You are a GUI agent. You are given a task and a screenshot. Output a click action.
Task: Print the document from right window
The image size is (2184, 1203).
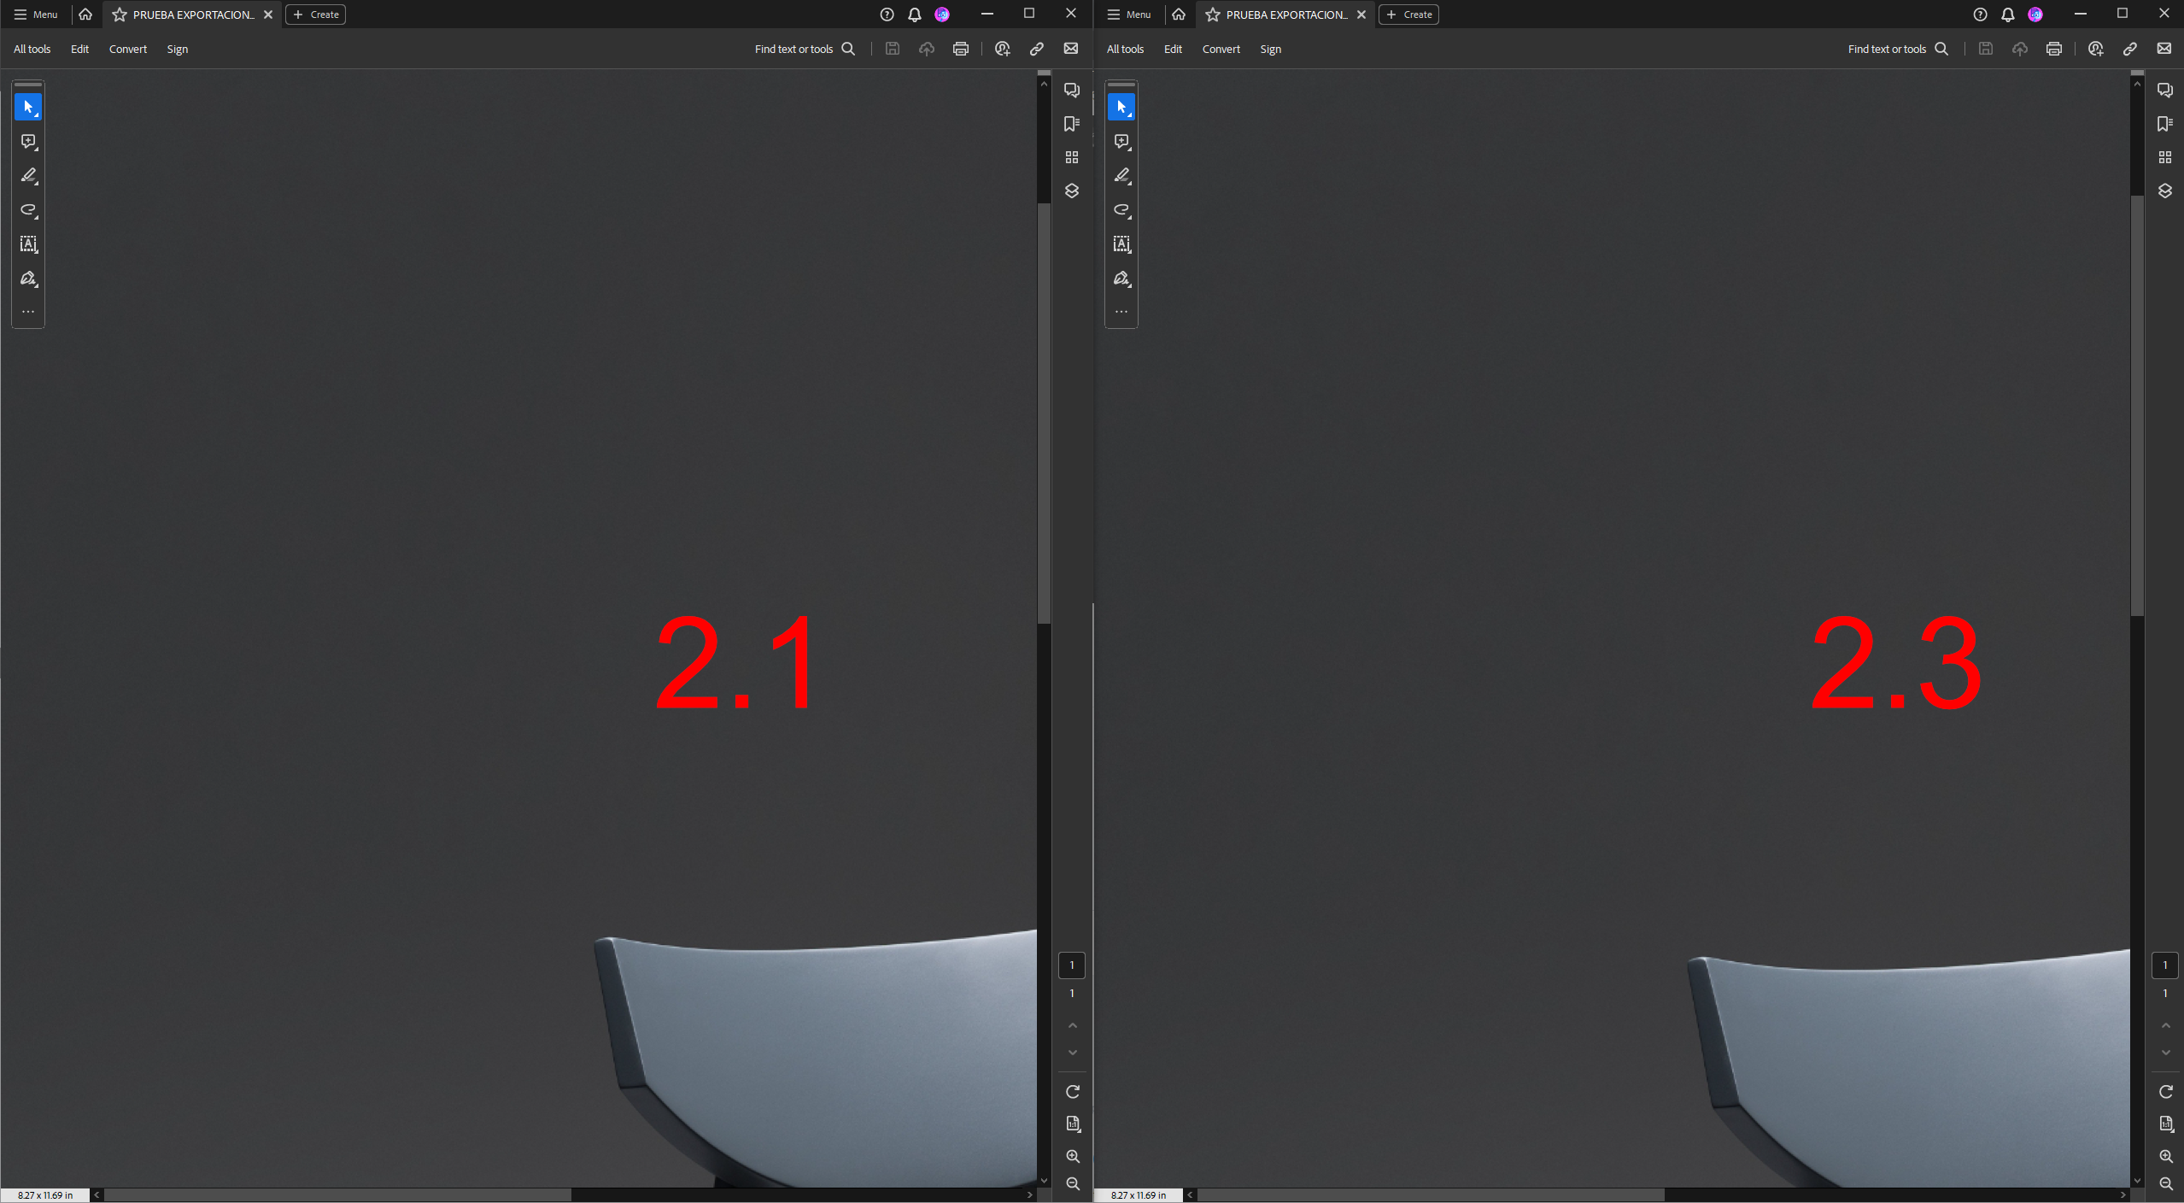pyautogui.click(x=2054, y=49)
